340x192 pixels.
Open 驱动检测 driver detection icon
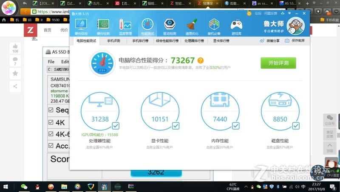(x=170, y=27)
